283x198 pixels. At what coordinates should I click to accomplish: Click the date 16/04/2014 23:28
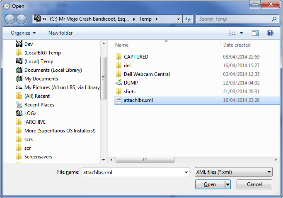coord(241,100)
